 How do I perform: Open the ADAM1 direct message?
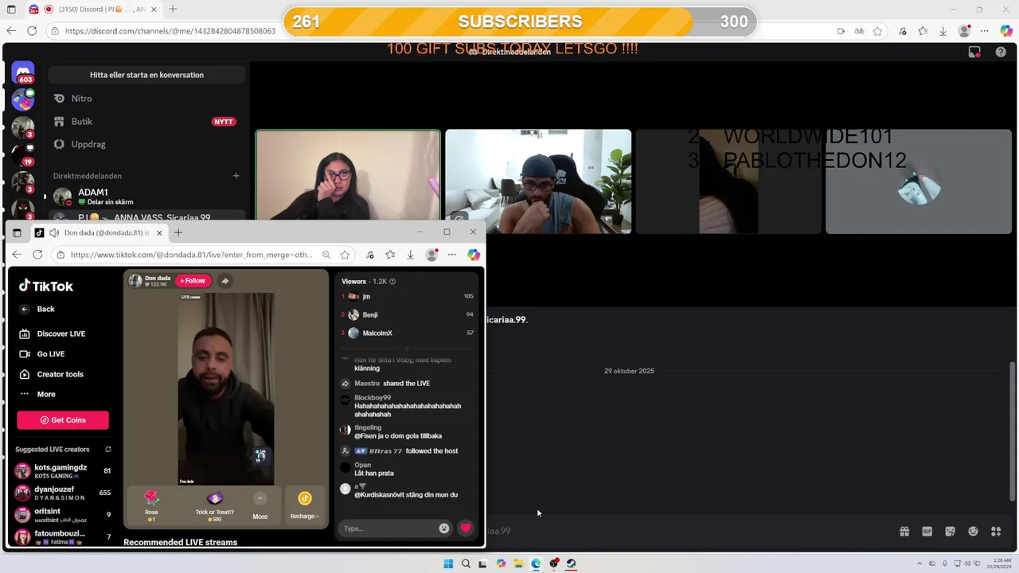coord(146,197)
